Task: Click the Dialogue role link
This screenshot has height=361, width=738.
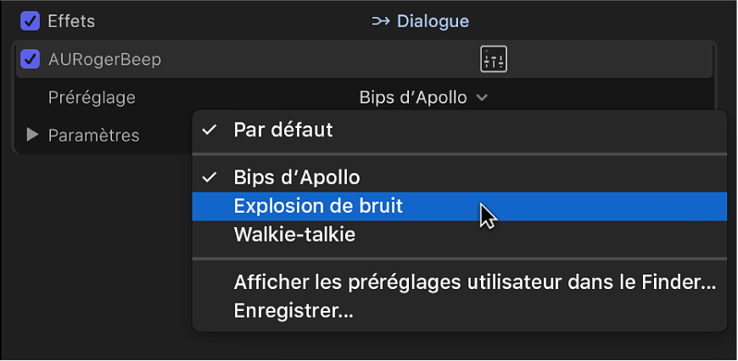Action: pyautogui.click(x=433, y=21)
